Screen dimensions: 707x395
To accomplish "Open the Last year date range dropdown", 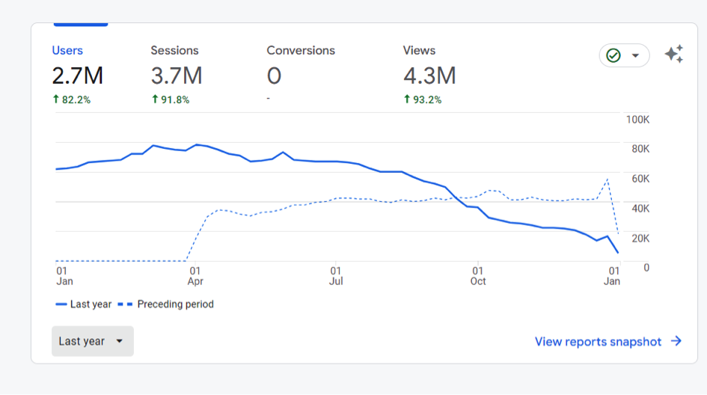I will click(92, 341).
